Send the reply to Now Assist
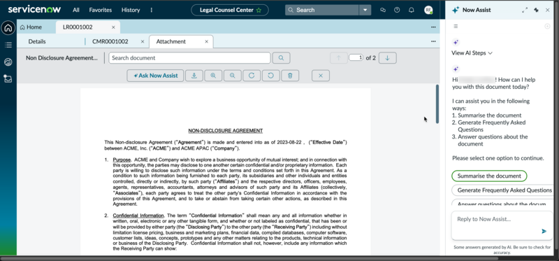559x261 pixels. coord(544,232)
